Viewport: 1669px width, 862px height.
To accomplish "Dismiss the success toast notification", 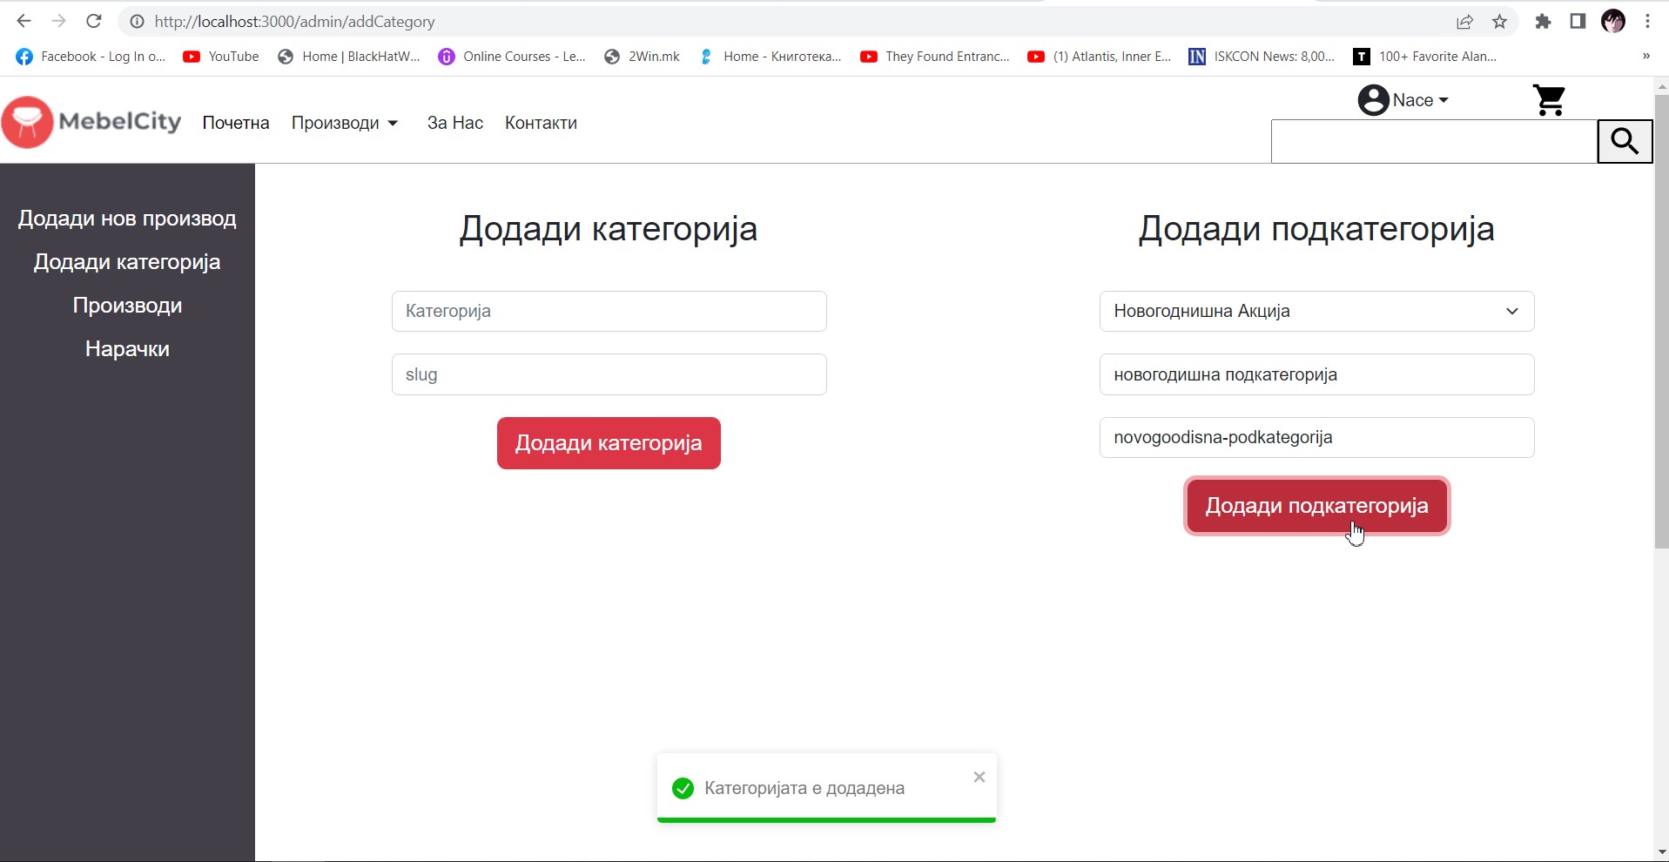I will [x=979, y=777].
